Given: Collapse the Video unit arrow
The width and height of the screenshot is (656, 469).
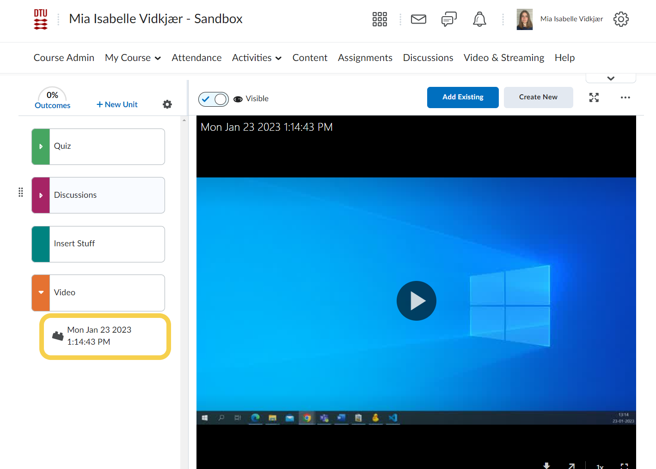Looking at the screenshot, I should tap(41, 292).
